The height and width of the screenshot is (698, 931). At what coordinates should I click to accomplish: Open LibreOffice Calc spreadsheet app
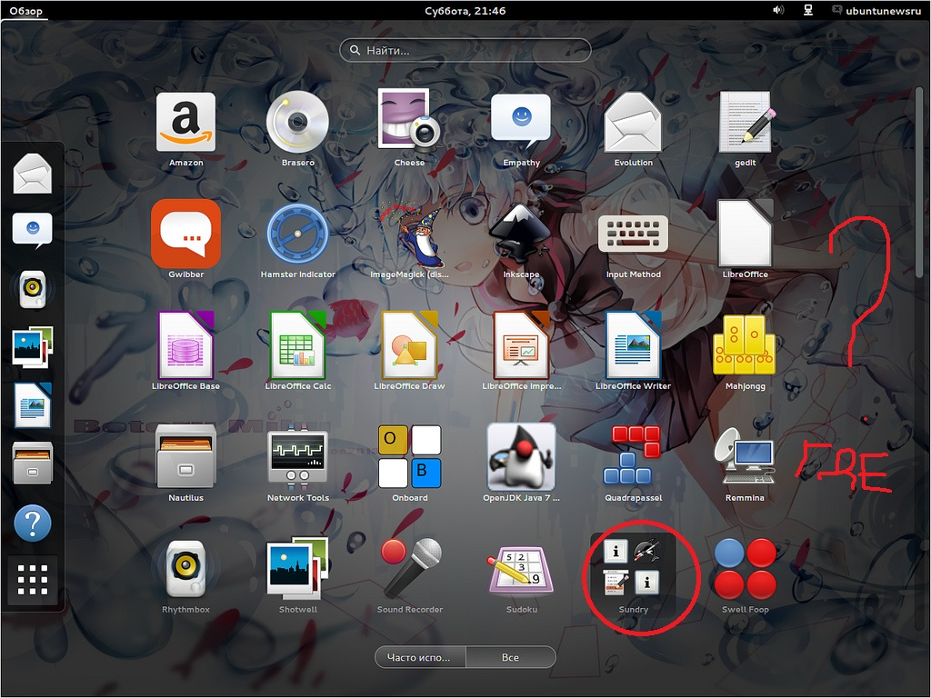click(297, 346)
